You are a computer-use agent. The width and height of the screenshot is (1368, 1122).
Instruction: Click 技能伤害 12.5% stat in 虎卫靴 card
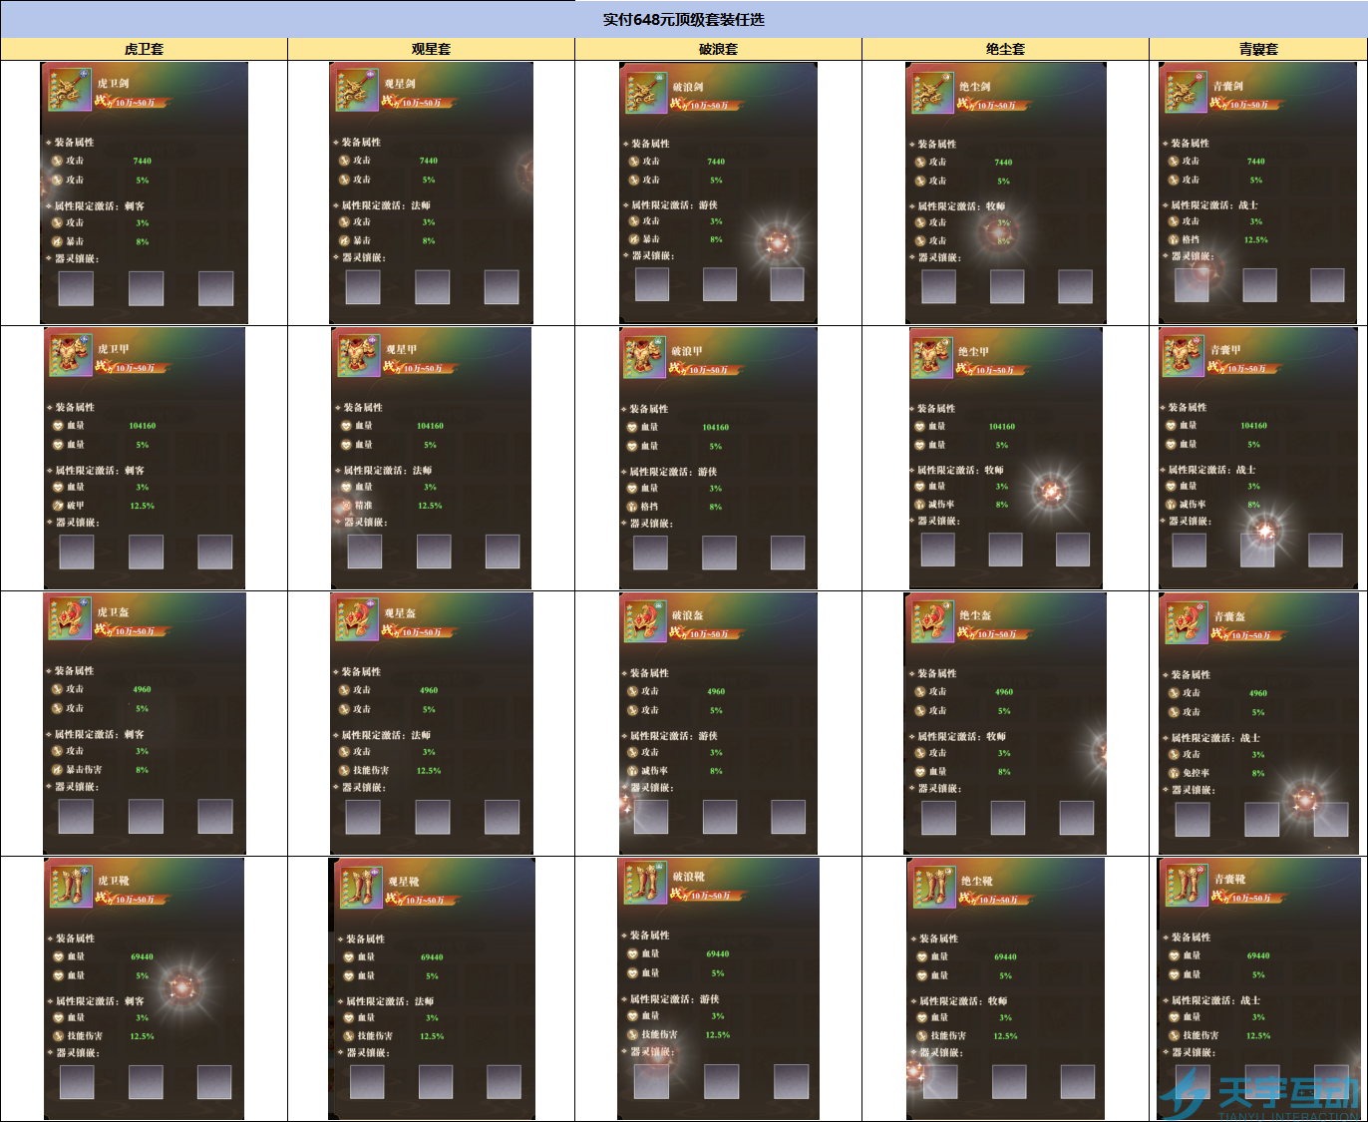pyautogui.click(x=105, y=1036)
